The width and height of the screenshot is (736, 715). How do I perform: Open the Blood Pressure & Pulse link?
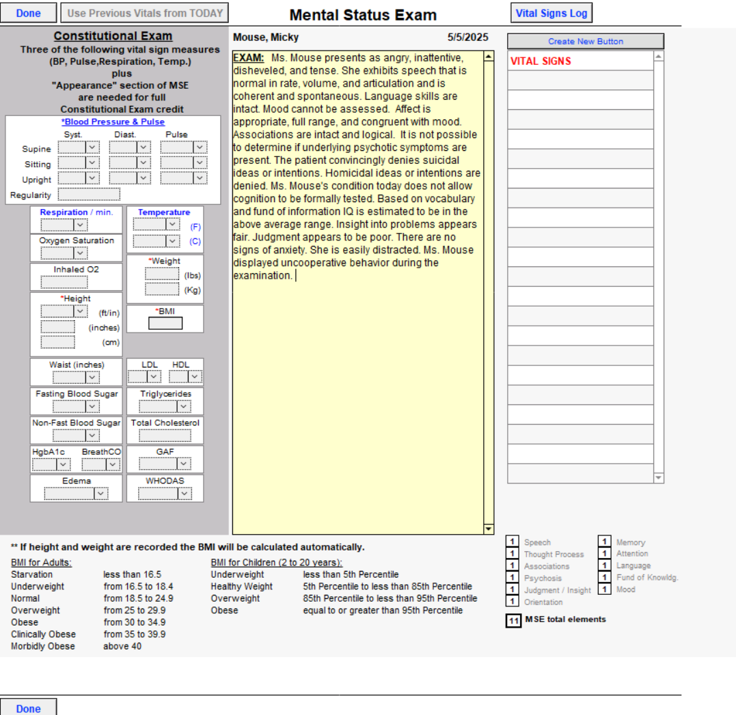[113, 122]
